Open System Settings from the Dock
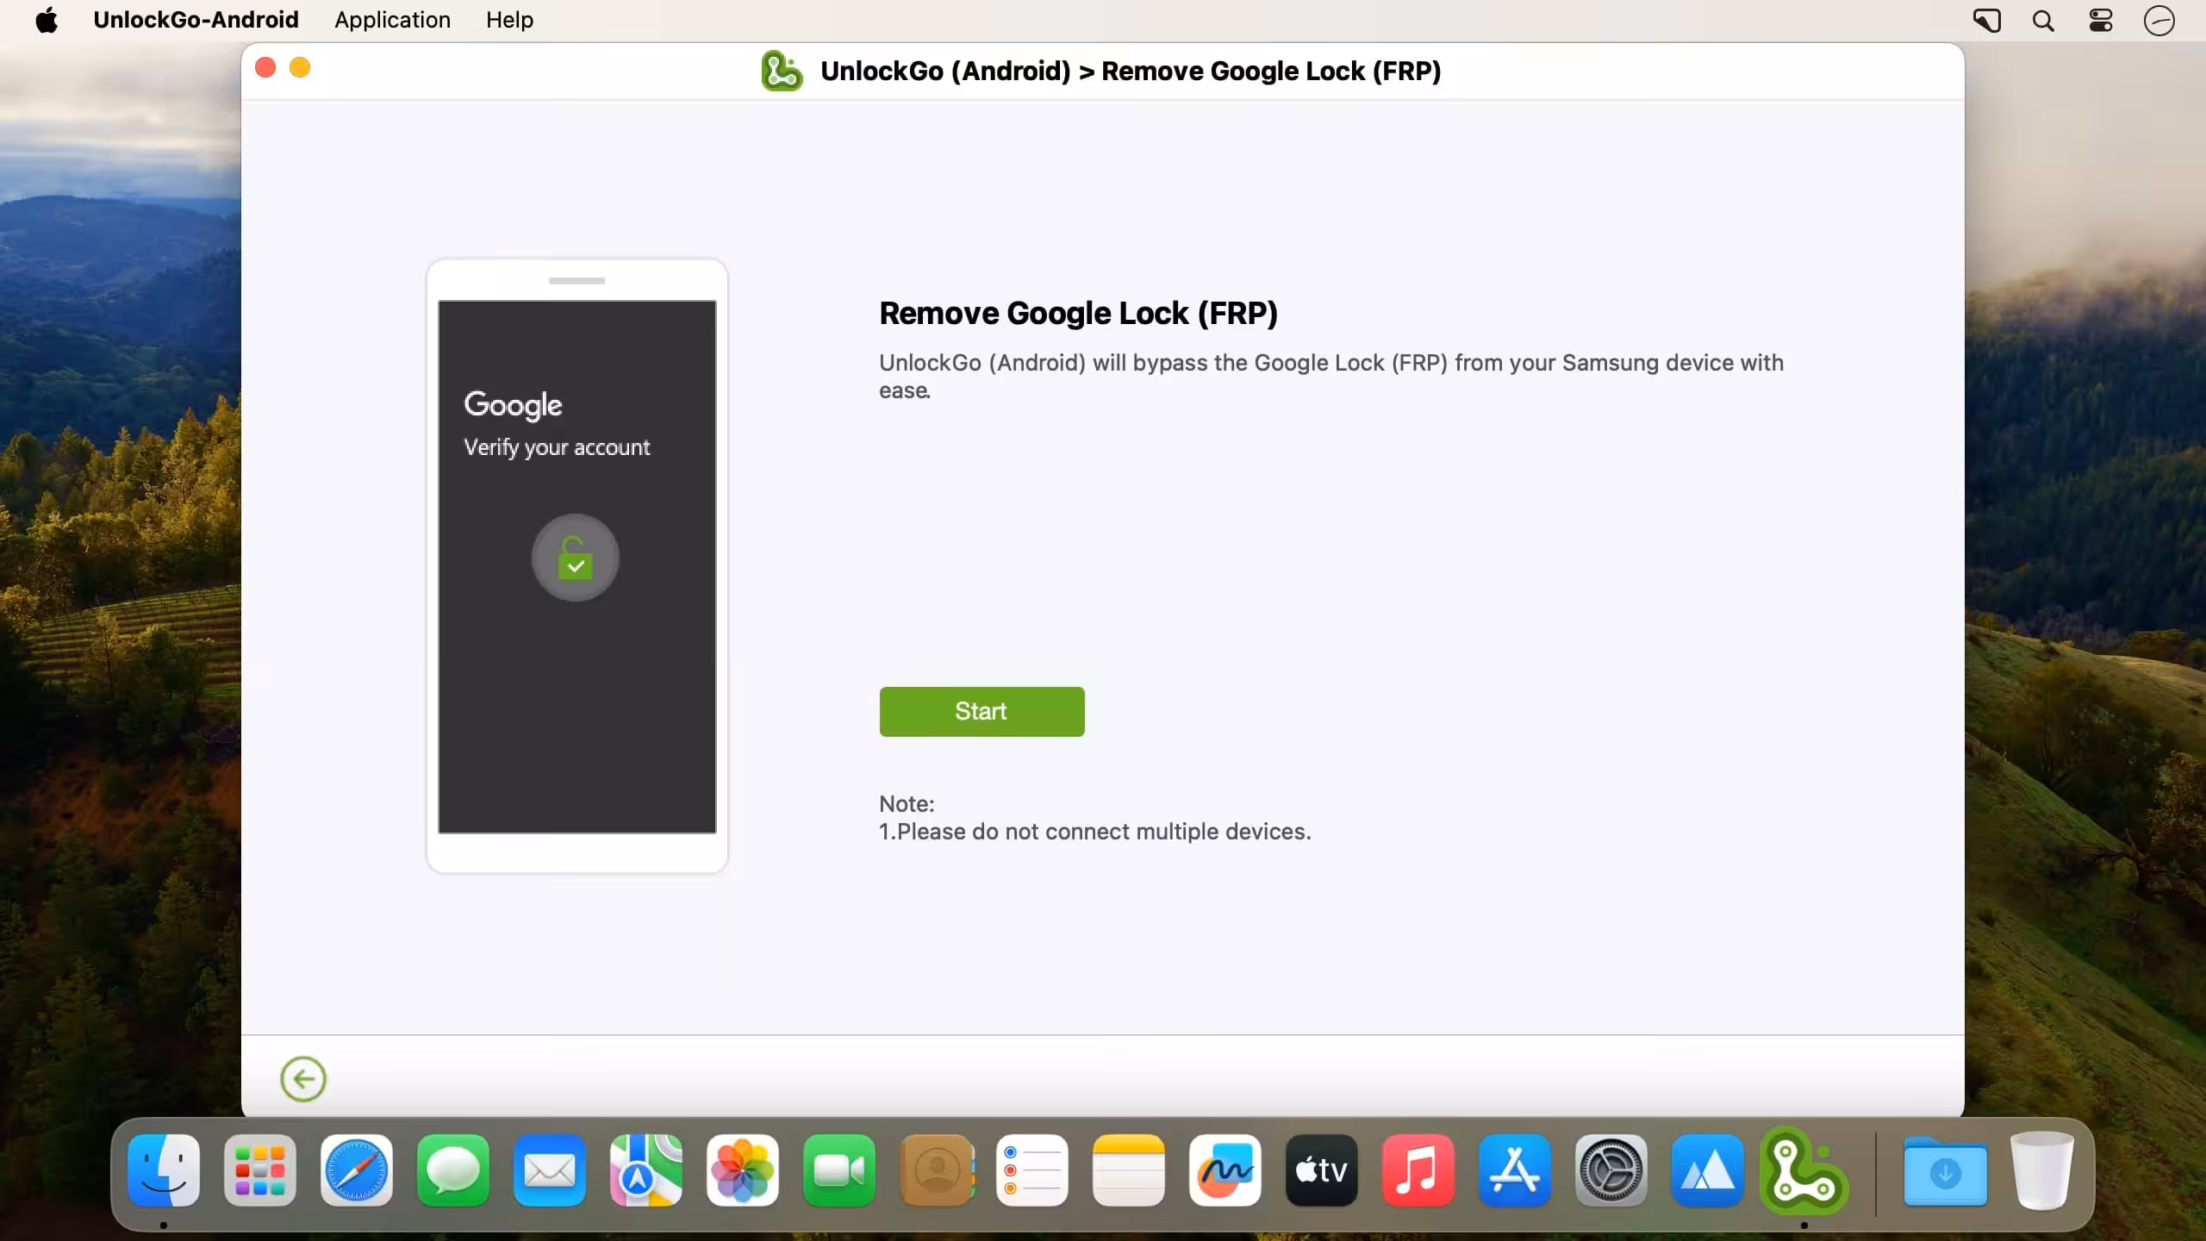The width and height of the screenshot is (2206, 1241). 1611,1170
